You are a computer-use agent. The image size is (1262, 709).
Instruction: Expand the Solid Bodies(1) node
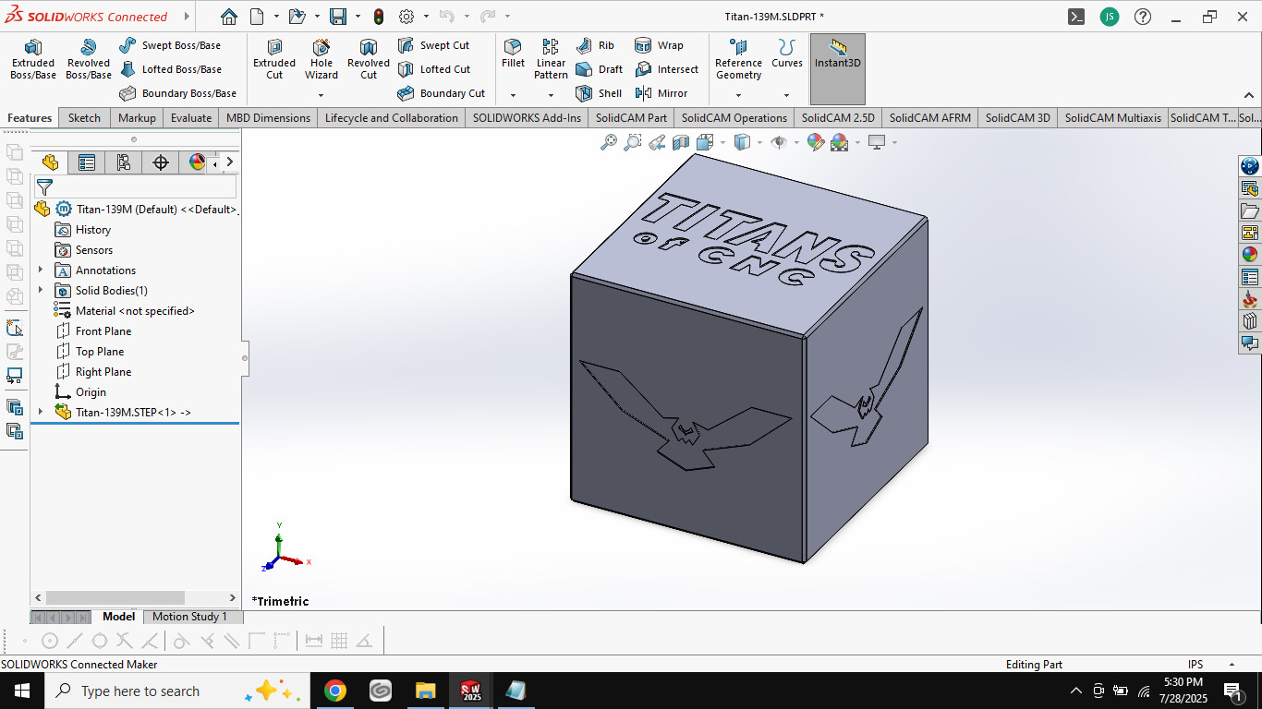click(41, 291)
